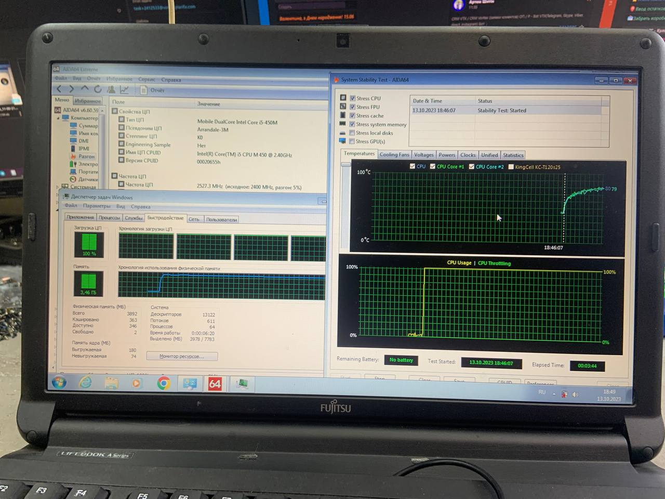
Task: Enable the Stress local disks checkbox
Action: pyautogui.click(x=352, y=133)
